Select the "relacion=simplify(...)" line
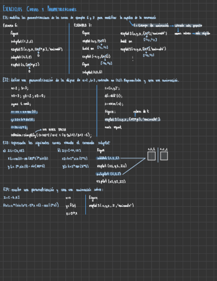Viewport: 217px width, 281px height. pos(51,135)
